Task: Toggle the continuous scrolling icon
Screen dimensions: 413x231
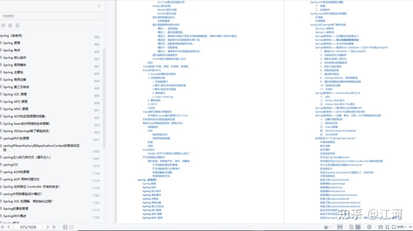Action: click(340, 227)
